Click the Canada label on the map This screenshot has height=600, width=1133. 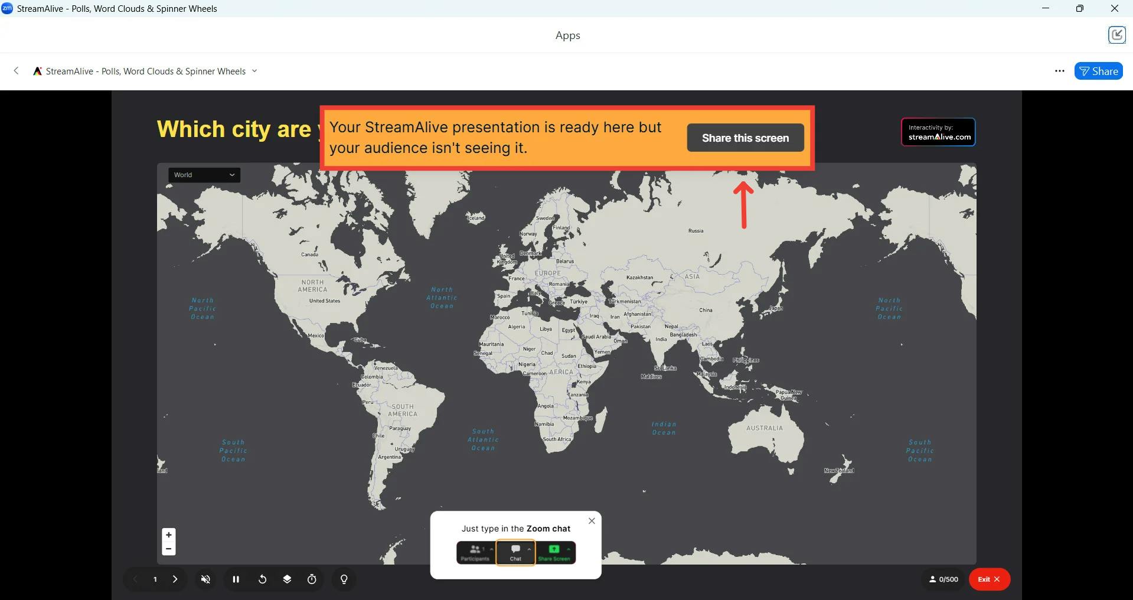pyautogui.click(x=310, y=255)
